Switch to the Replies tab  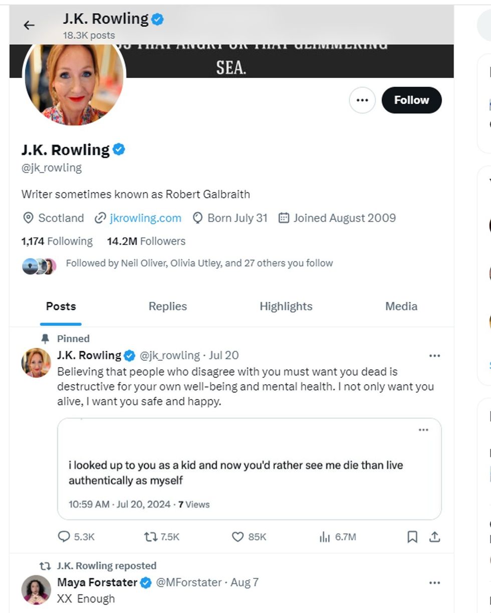point(167,306)
